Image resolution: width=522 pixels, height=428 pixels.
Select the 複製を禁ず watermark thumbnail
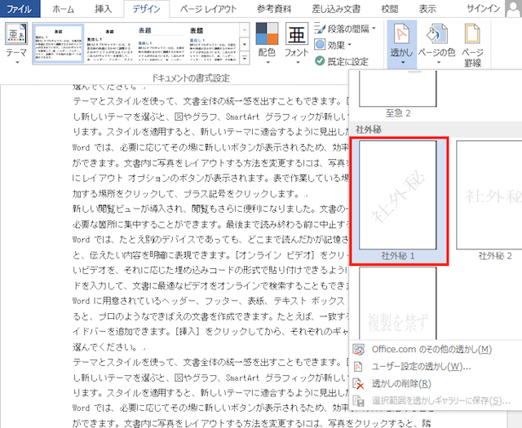click(x=397, y=303)
